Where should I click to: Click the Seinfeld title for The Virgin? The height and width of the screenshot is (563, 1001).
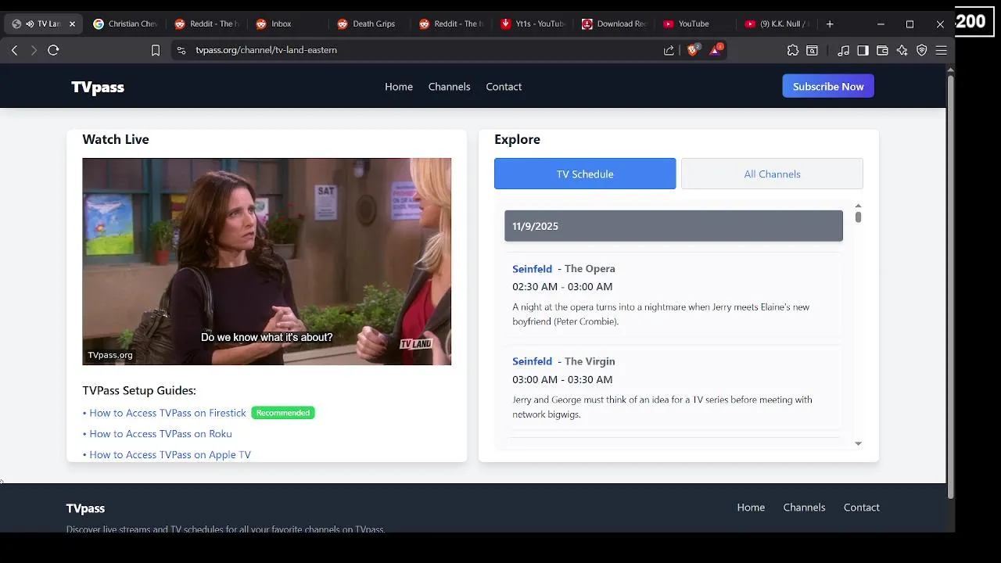[532, 361]
